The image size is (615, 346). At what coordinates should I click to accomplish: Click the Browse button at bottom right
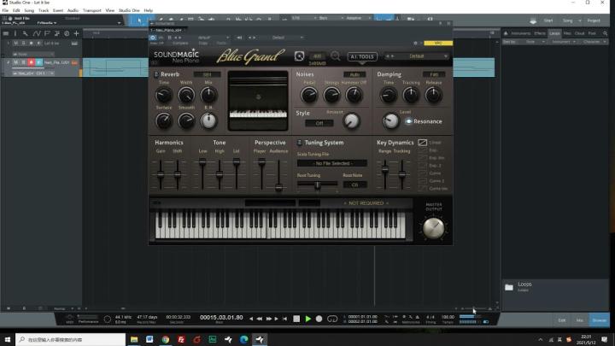click(x=600, y=320)
